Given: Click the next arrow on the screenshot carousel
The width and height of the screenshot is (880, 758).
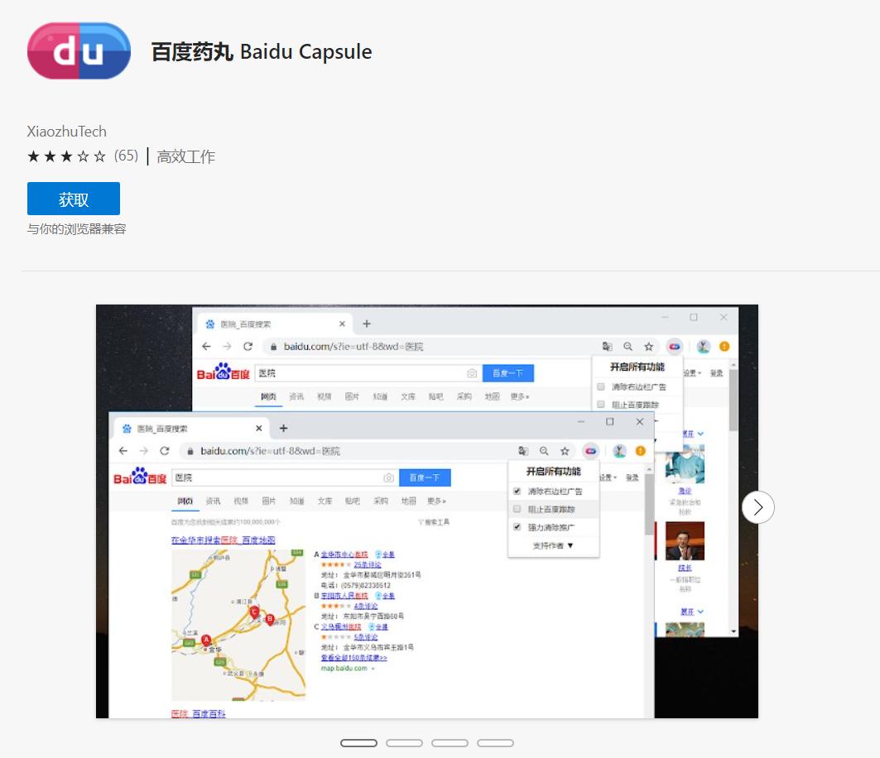Looking at the screenshot, I should [758, 507].
